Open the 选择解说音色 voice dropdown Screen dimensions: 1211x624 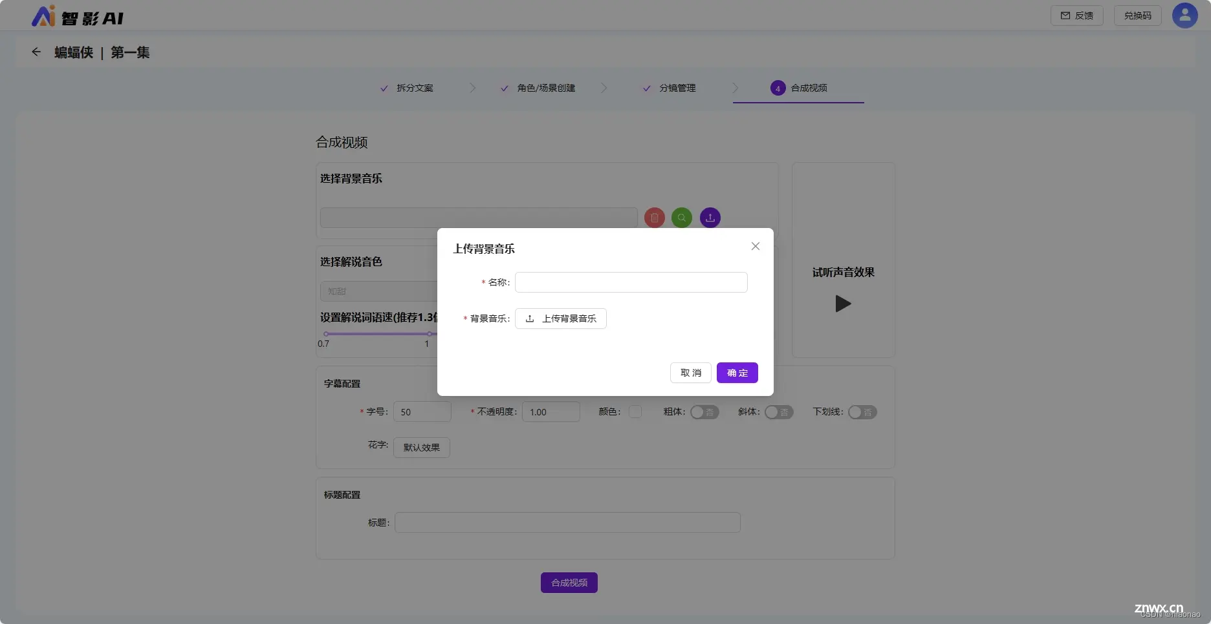pyautogui.click(x=378, y=291)
